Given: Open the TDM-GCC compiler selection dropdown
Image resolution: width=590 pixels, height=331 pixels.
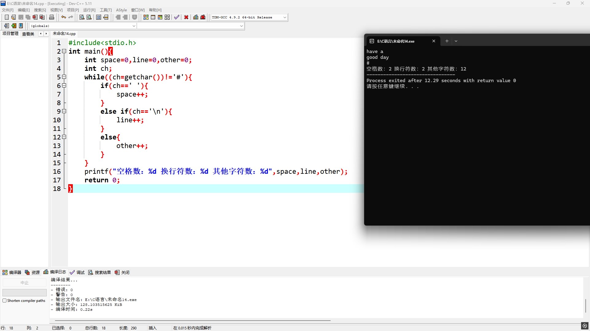Looking at the screenshot, I should tap(285, 17).
